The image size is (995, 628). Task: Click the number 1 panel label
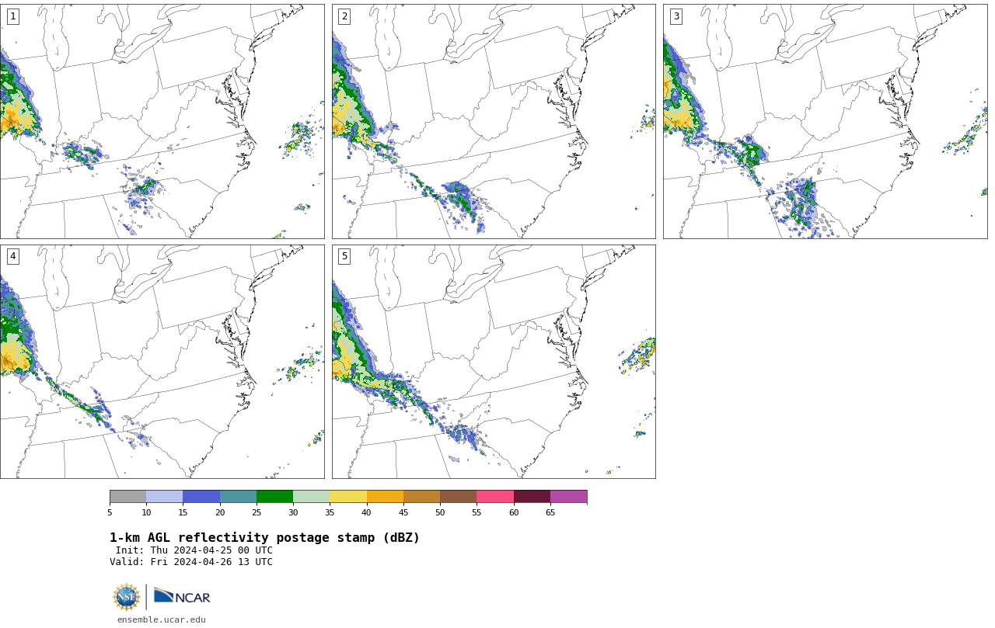[12, 16]
